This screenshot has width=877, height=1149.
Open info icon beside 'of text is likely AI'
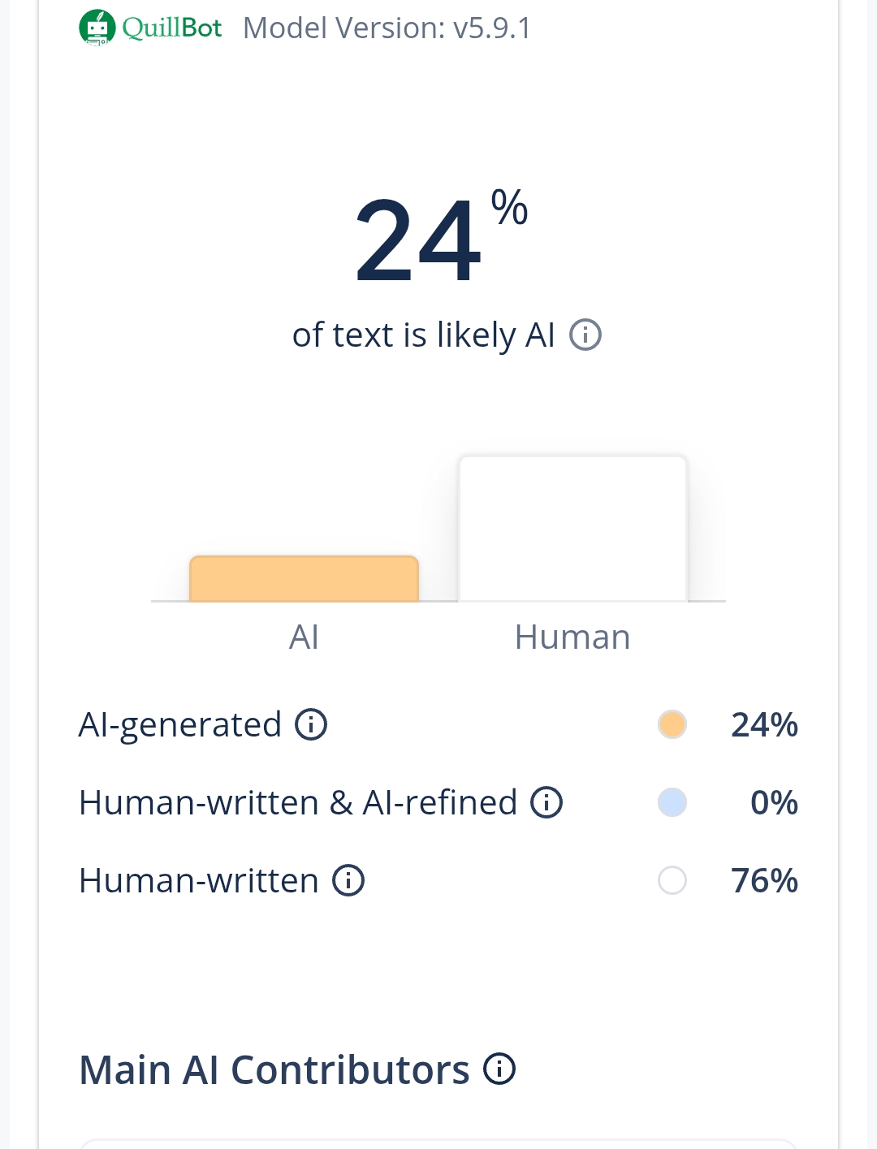[x=585, y=335]
